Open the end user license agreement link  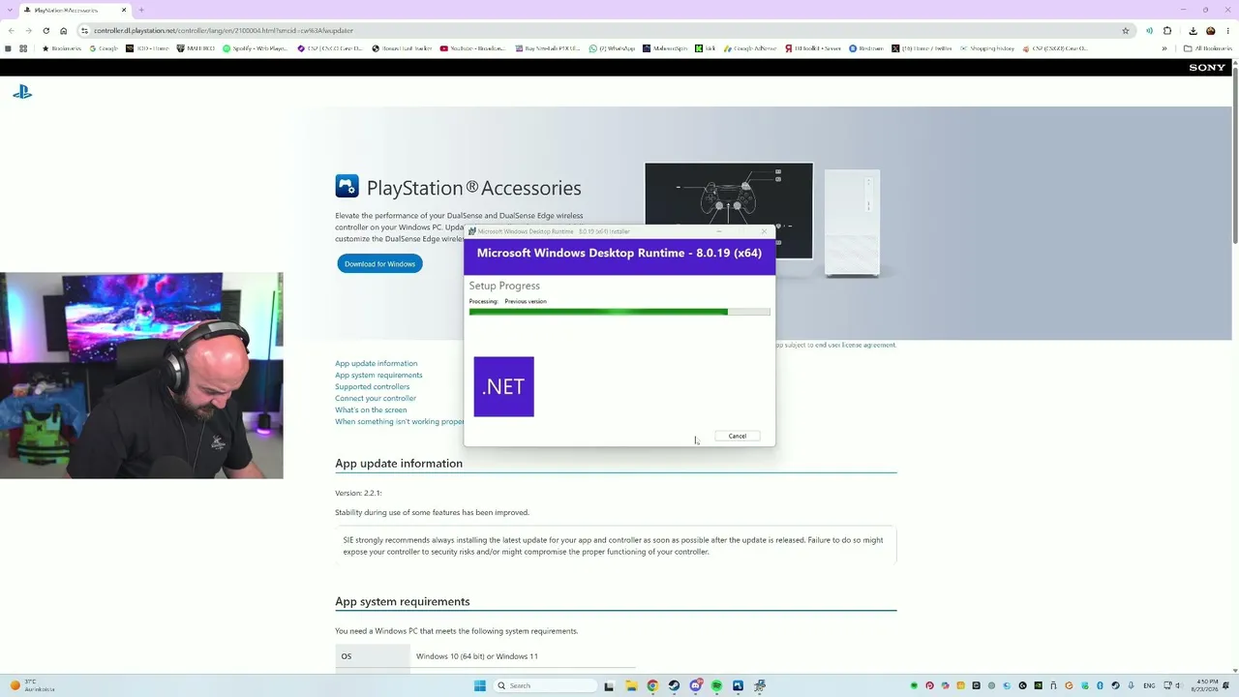(x=856, y=345)
